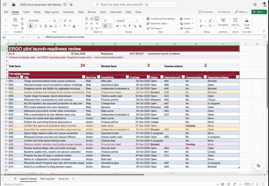
Task: Apply Wrap Text icon
Action: [105, 20]
